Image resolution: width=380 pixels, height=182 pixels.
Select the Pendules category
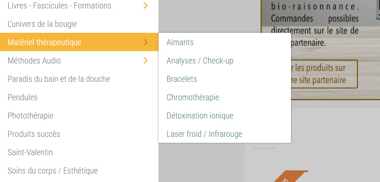(x=23, y=97)
